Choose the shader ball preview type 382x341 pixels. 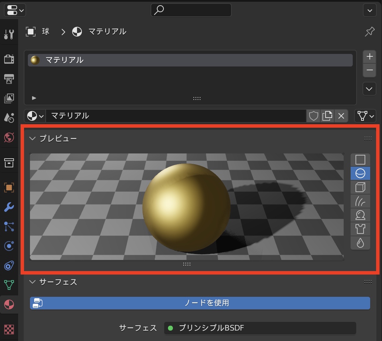[360, 215]
